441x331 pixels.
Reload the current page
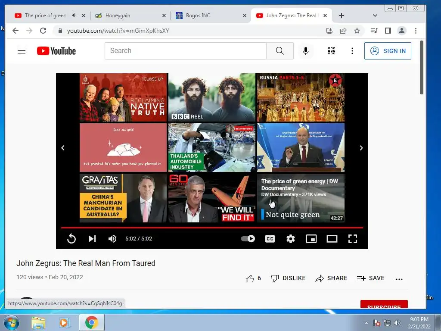[43, 31]
